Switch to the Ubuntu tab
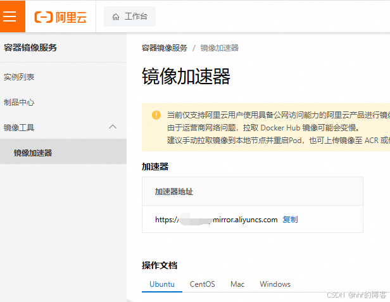 tap(162, 284)
